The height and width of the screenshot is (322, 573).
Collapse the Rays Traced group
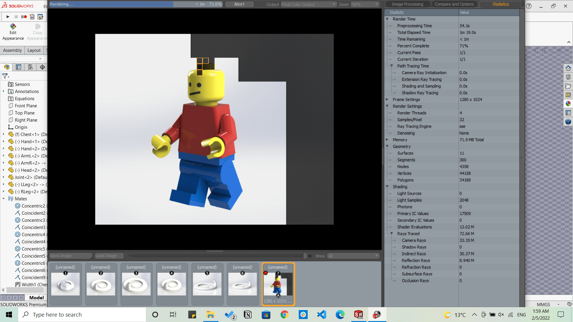click(x=392, y=234)
